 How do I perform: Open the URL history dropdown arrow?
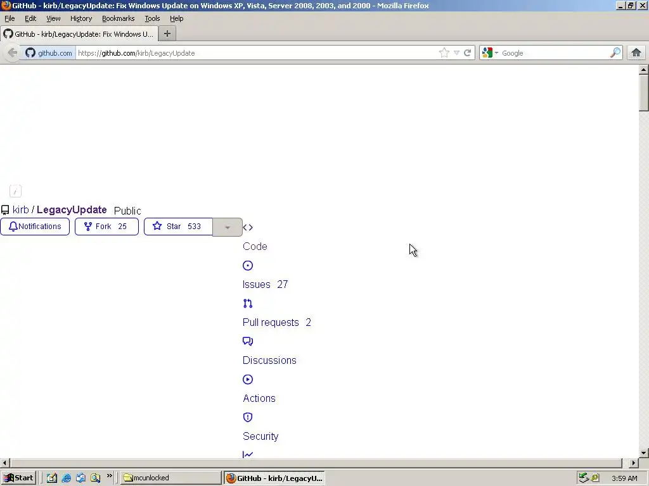coord(456,53)
